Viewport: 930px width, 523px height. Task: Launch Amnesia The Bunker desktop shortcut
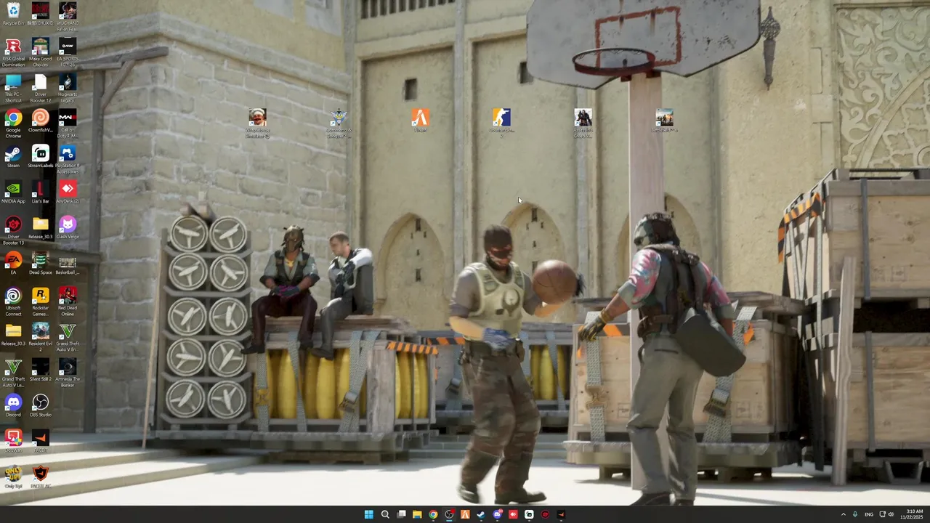point(67,373)
